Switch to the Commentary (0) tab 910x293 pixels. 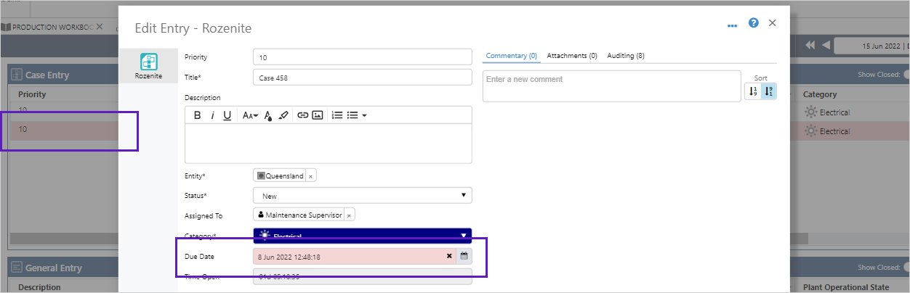pyautogui.click(x=511, y=56)
